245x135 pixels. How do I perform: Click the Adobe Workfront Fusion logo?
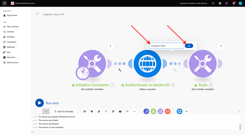(x=12, y=3)
